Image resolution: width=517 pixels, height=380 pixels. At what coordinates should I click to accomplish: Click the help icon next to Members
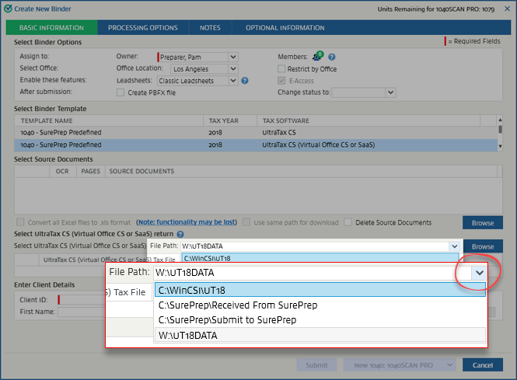click(x=332, y=57)
